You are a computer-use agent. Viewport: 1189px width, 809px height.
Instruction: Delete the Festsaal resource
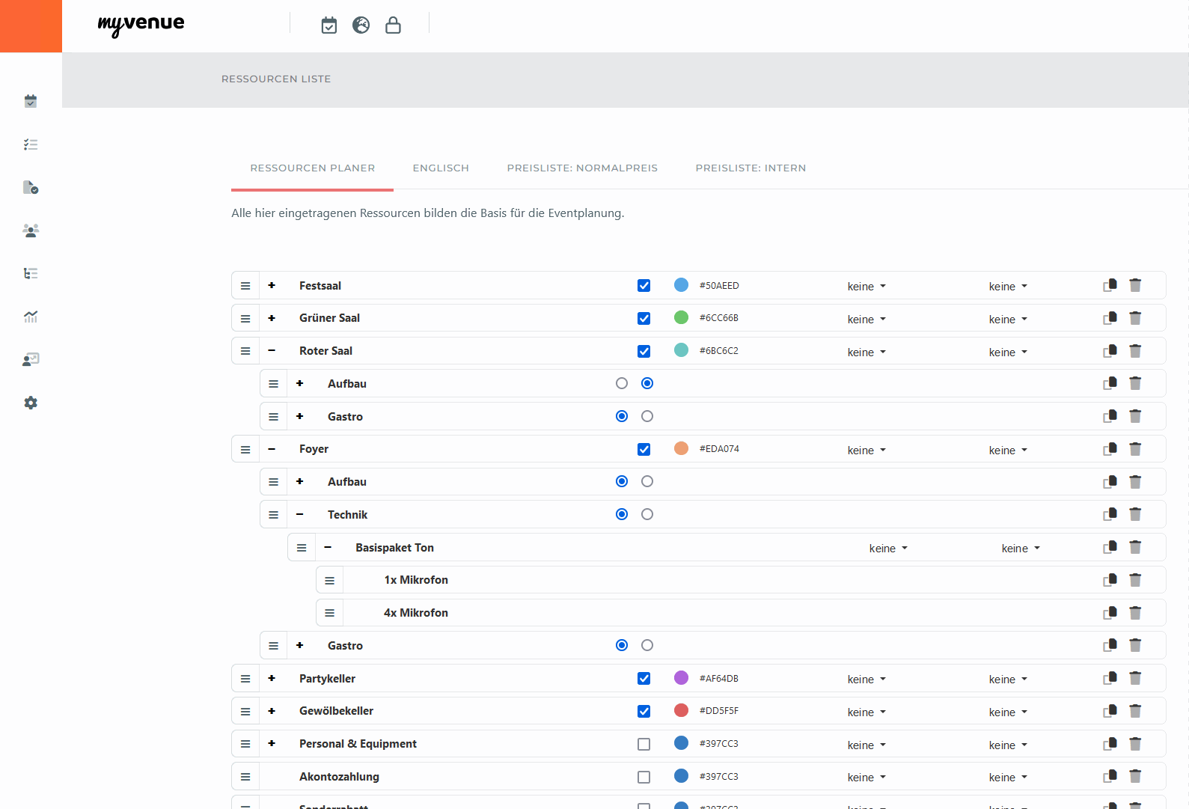pyautogui.click(x=1135, y=285)
